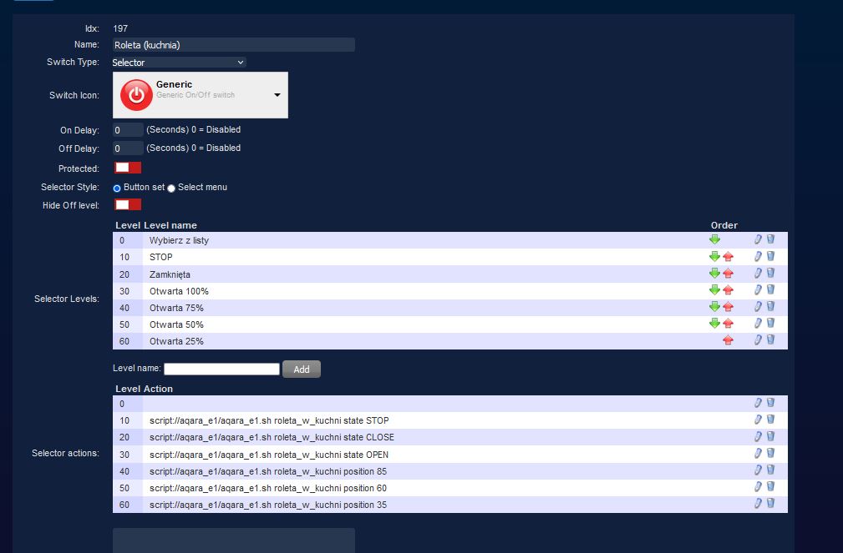Rename the 'Otwarta 25%' level
This screenshot has width=843, height=553.
[758, 339]
